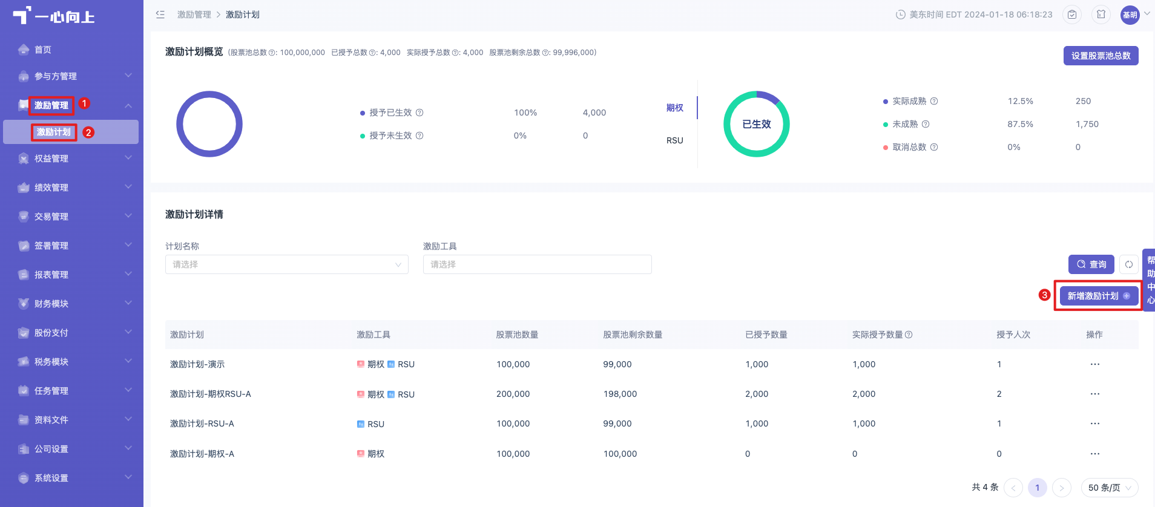The width and height of the screenshot is (1155, 507).
Task: Click the reset filters refresh icon
Action: (x=1129, y=264)
